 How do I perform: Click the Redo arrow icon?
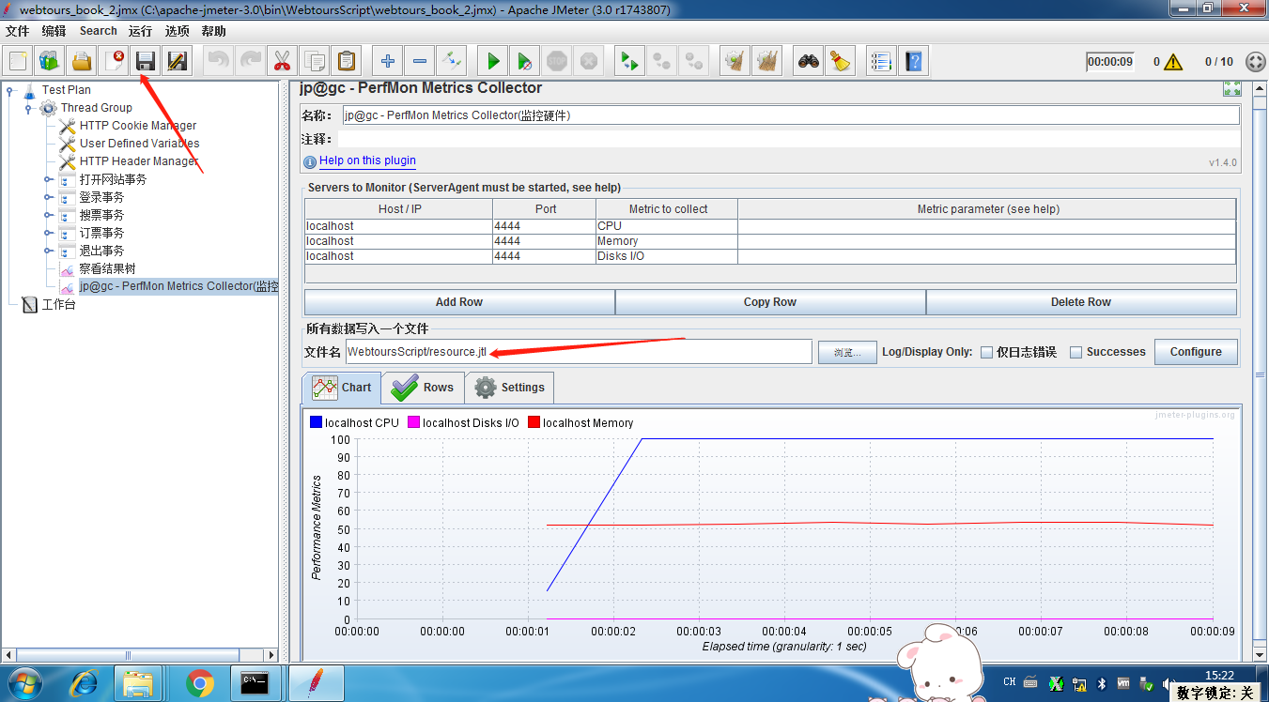tap(251, 62)
